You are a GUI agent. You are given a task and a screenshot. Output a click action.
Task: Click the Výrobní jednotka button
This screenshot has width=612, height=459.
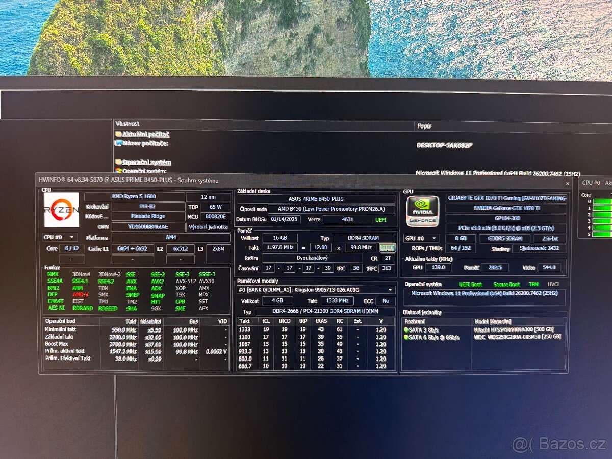[x=208, y=227]
